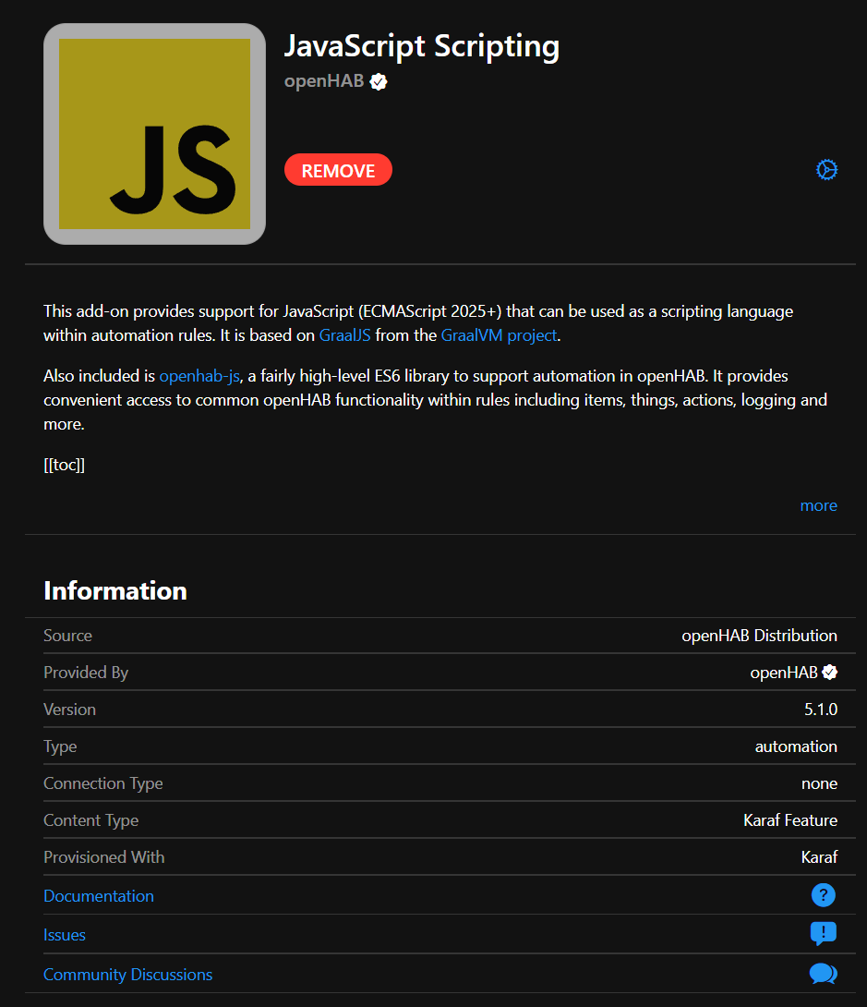This screenshot has height=1007, width=867.
Task: Open the GraalVM project link
Action: pyautogui.click(x=499, y=335)
